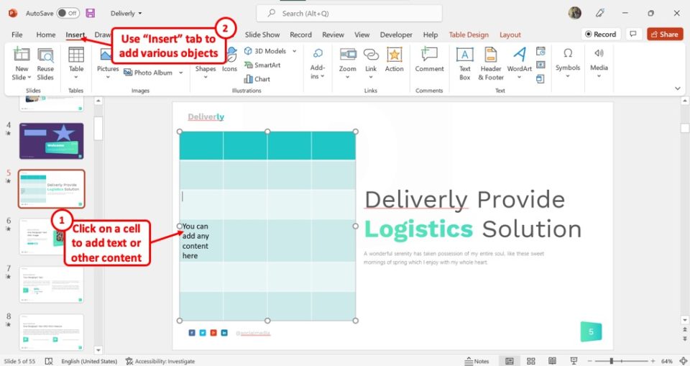
Task: Click Accessibility: Investigate in status bar
Action: point(160,361)
